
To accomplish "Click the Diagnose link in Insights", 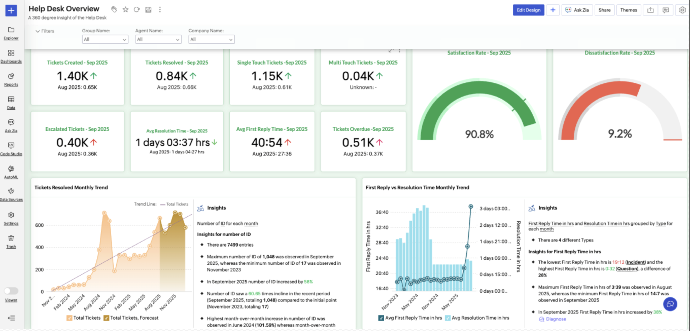I will [556, 319].
